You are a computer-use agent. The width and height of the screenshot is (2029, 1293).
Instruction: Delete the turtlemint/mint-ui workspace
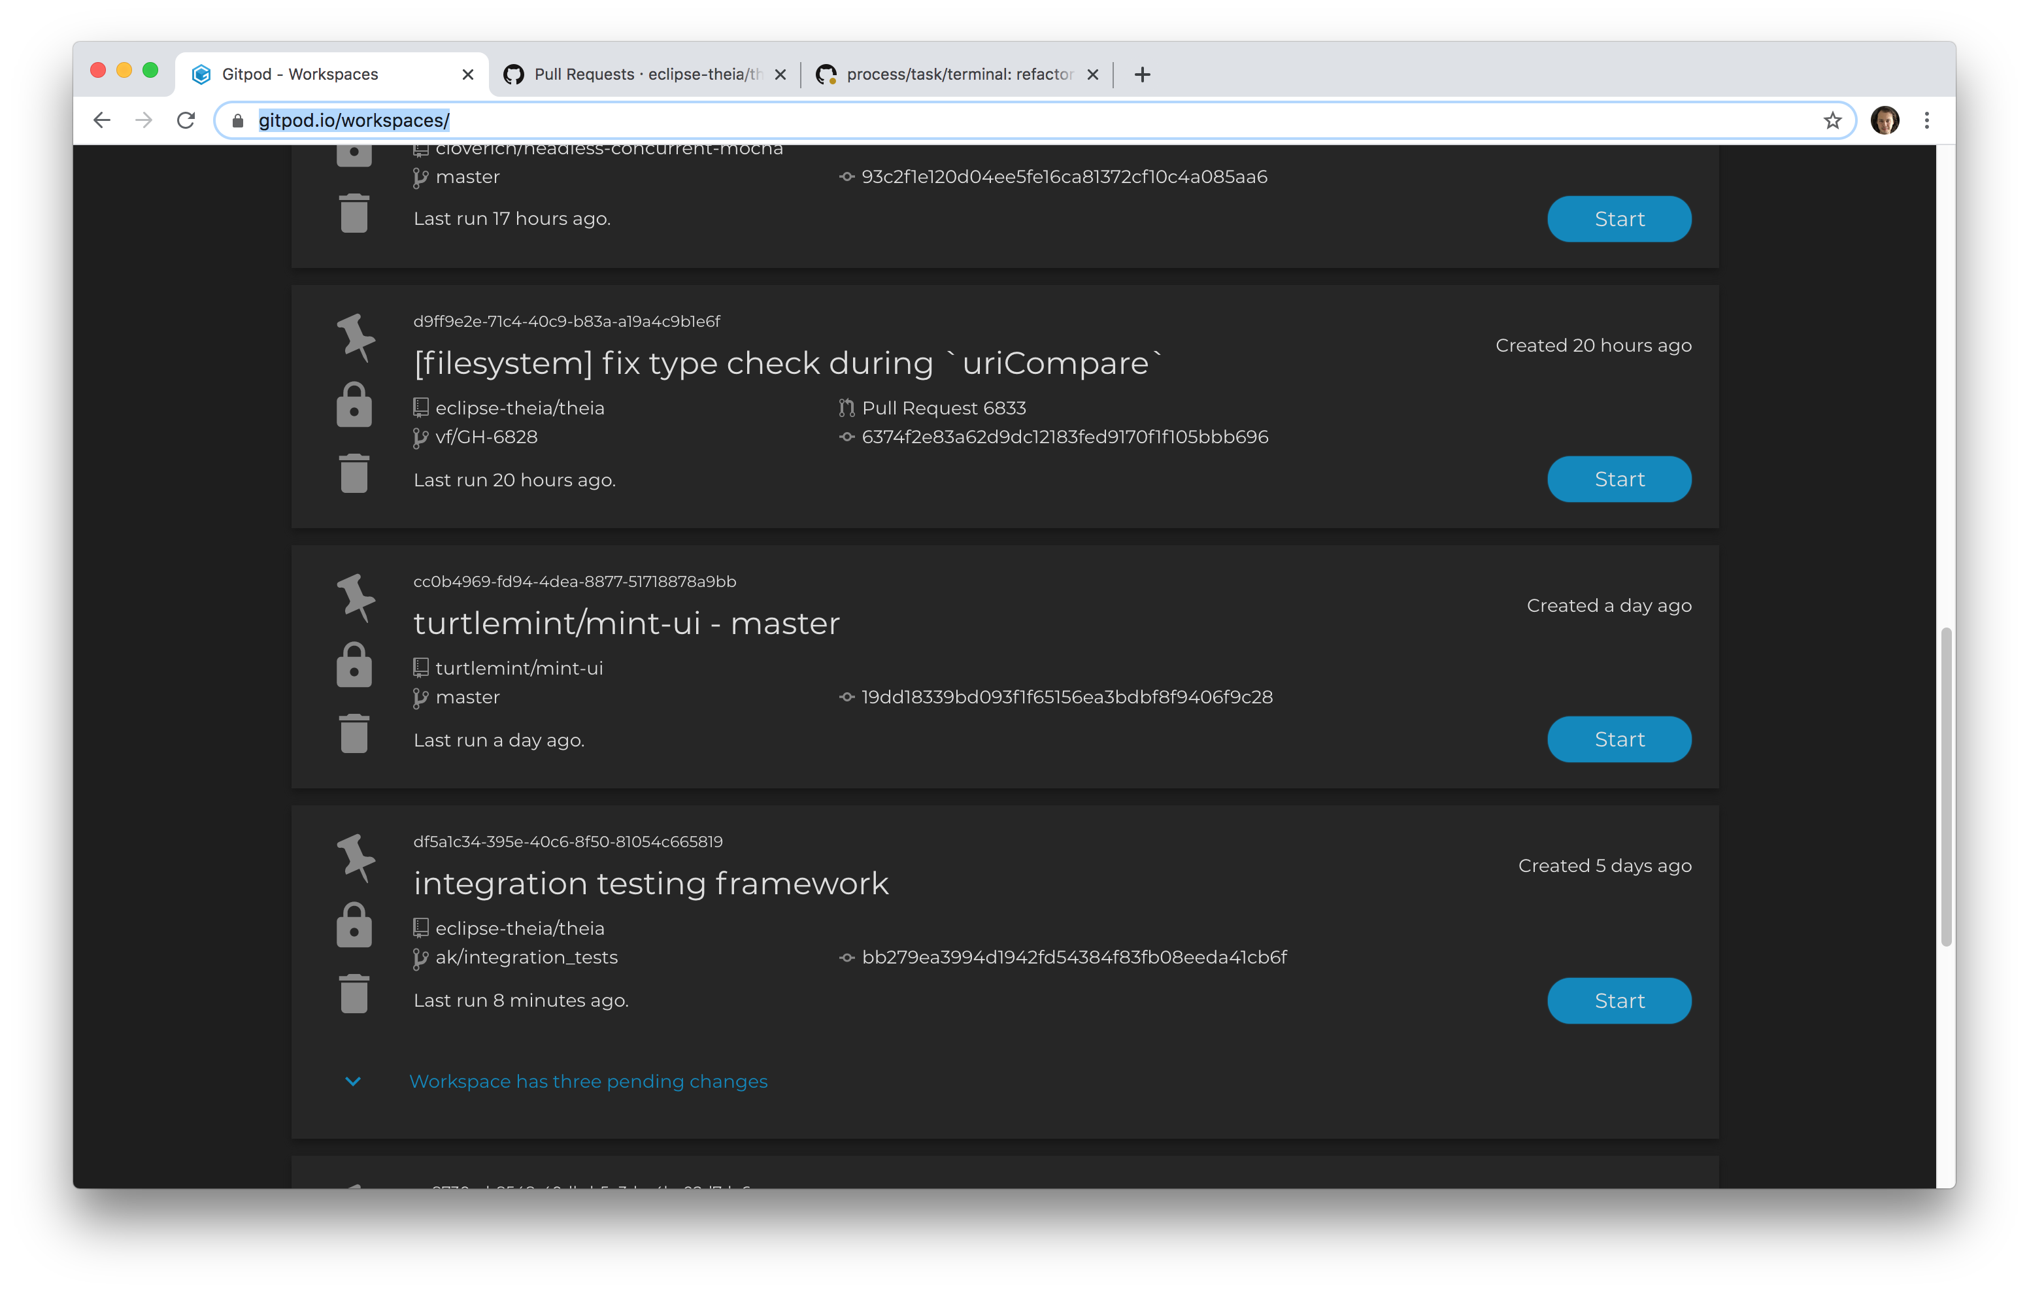point(354,733)
